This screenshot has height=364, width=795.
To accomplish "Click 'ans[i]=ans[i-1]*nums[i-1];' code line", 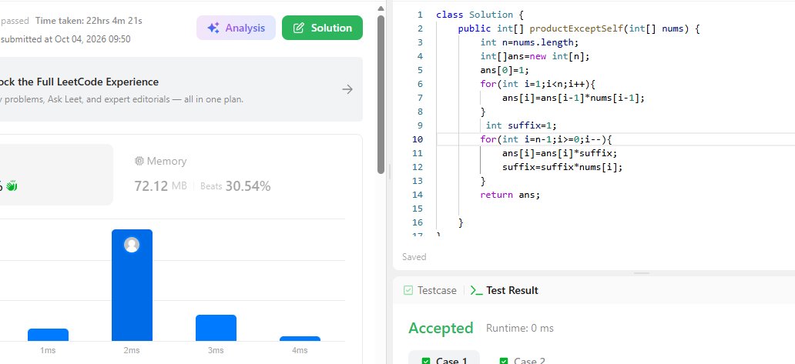I will point(573,98).
